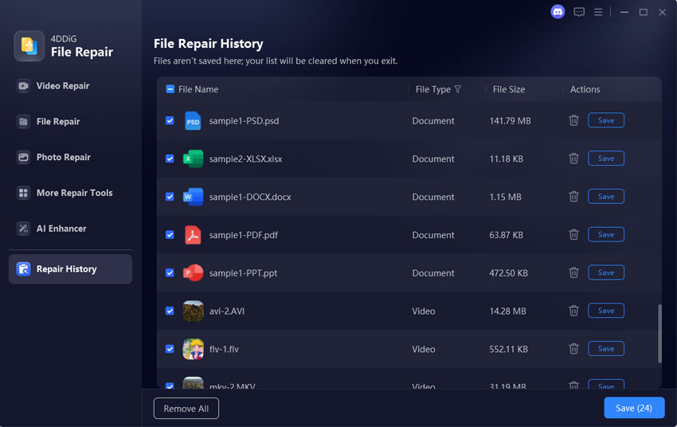Click the PowerPoint icon for sample1-PPT.ppt
Viewport: 677px width, 427px height.
(x=193, y=273)
